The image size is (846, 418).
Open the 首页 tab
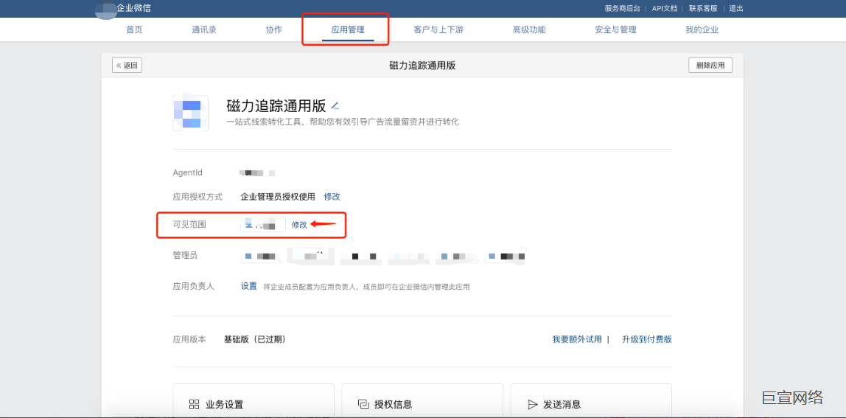[x=134, y=29]
